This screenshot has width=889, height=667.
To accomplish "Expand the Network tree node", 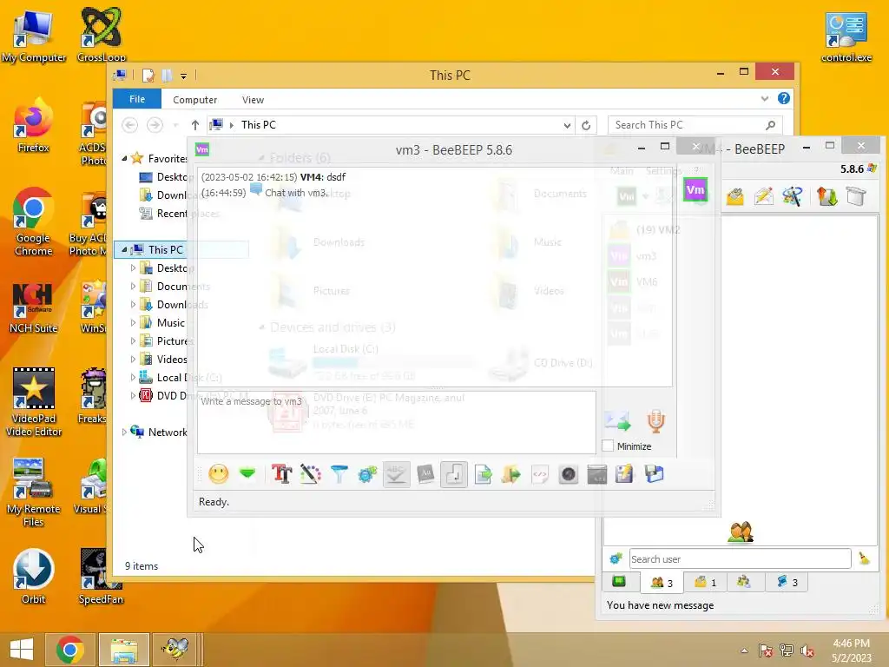I will point(124,432).
